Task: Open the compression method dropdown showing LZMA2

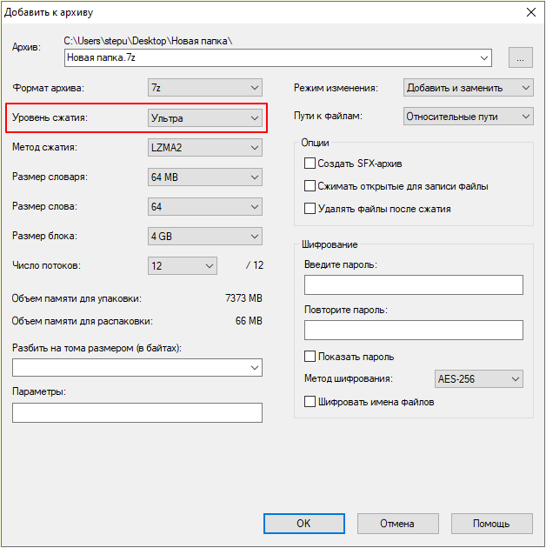Action: [204, 148]
